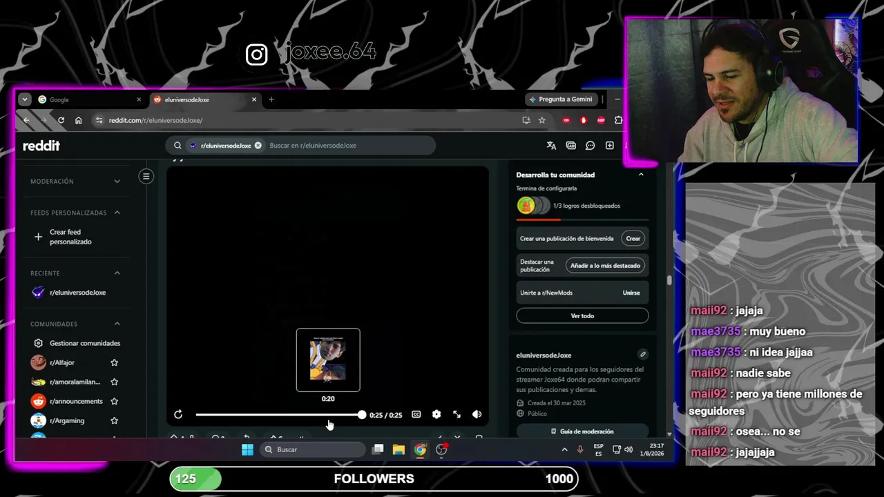Screen dimensions: 884x497
Task: Toggle closed captions on the video
Action: (x=416, y=415)
